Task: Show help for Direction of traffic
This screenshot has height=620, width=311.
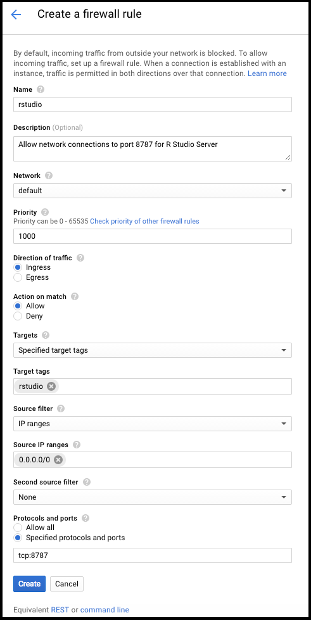Action: [x=80, y=258]
